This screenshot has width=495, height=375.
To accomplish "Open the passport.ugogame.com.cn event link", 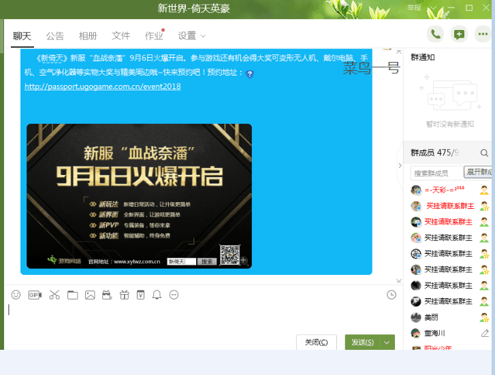I will pyautogui.click(x=102, y=86).
